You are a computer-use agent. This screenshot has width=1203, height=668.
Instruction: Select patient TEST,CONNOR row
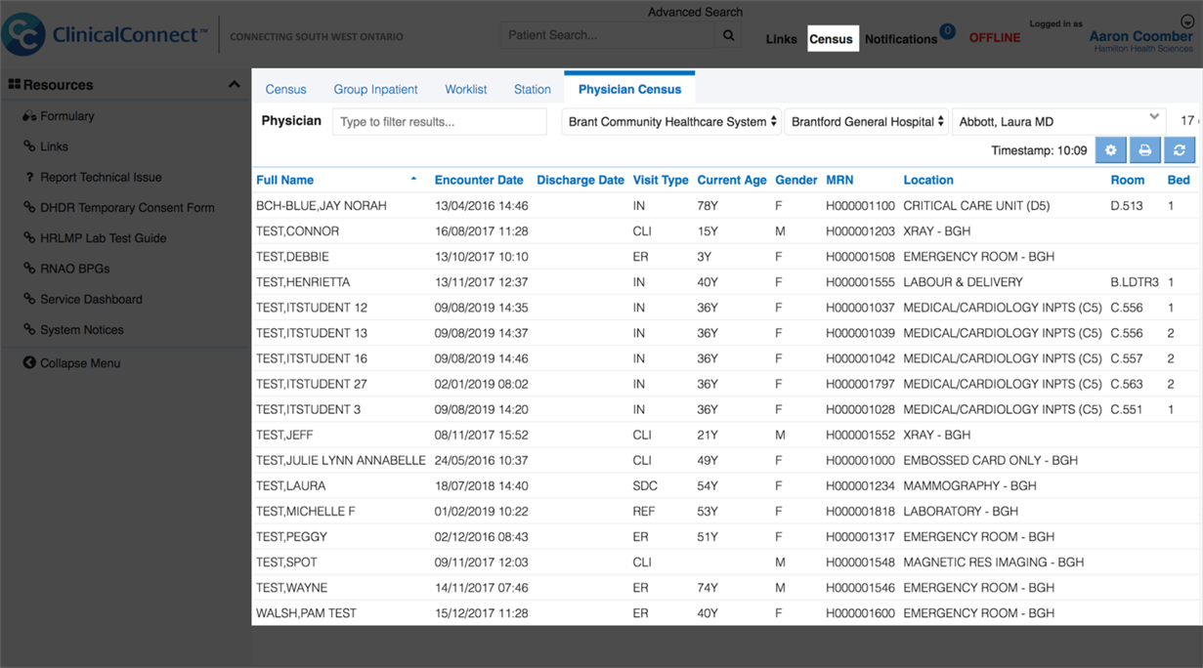[x=727, y=231]
